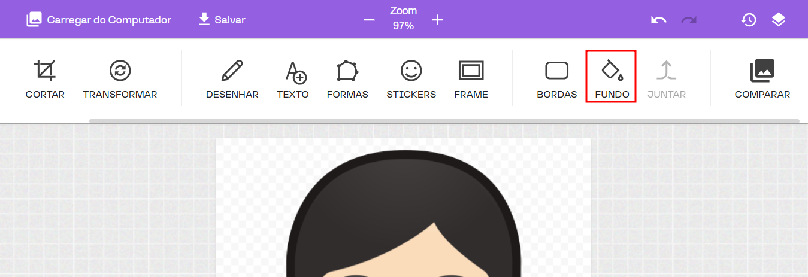Undo the last action
Screen dimensions: 808x277
tap(659, 20)
